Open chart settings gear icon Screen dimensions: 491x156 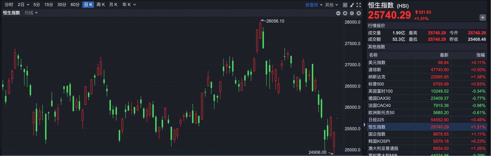coord(352,13)
